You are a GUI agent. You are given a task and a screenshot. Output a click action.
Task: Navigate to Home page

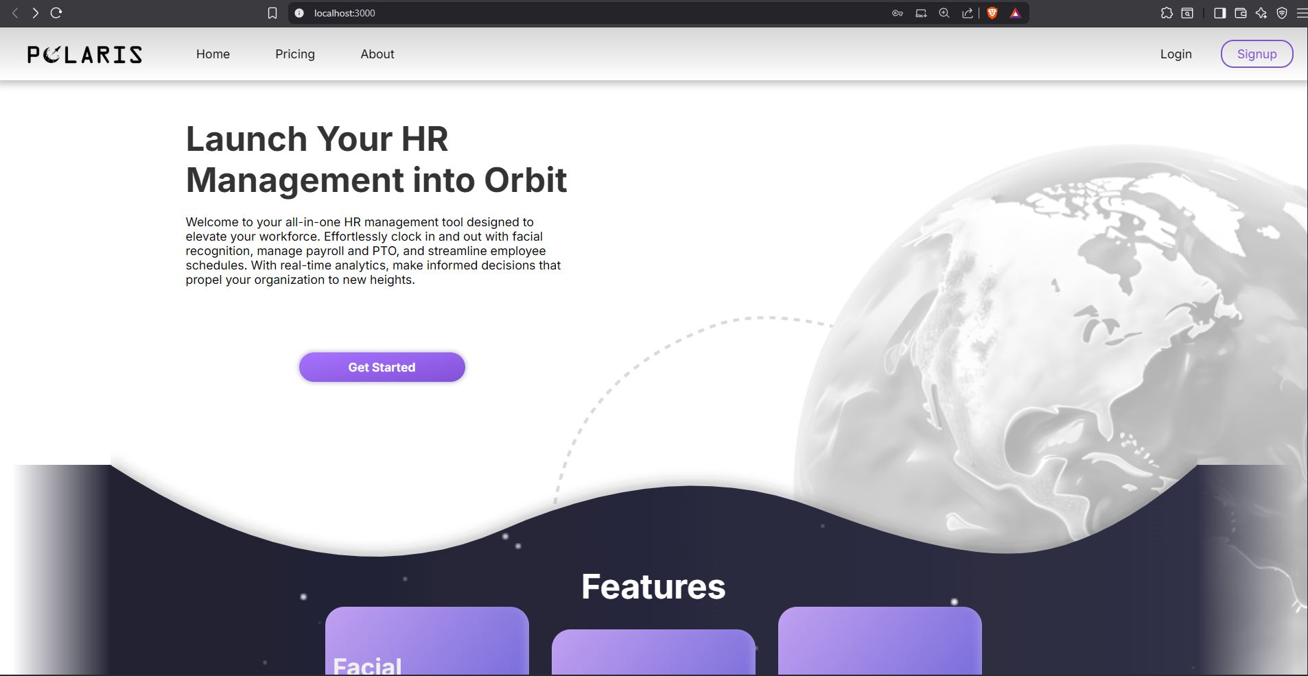[x=213, y=54]
